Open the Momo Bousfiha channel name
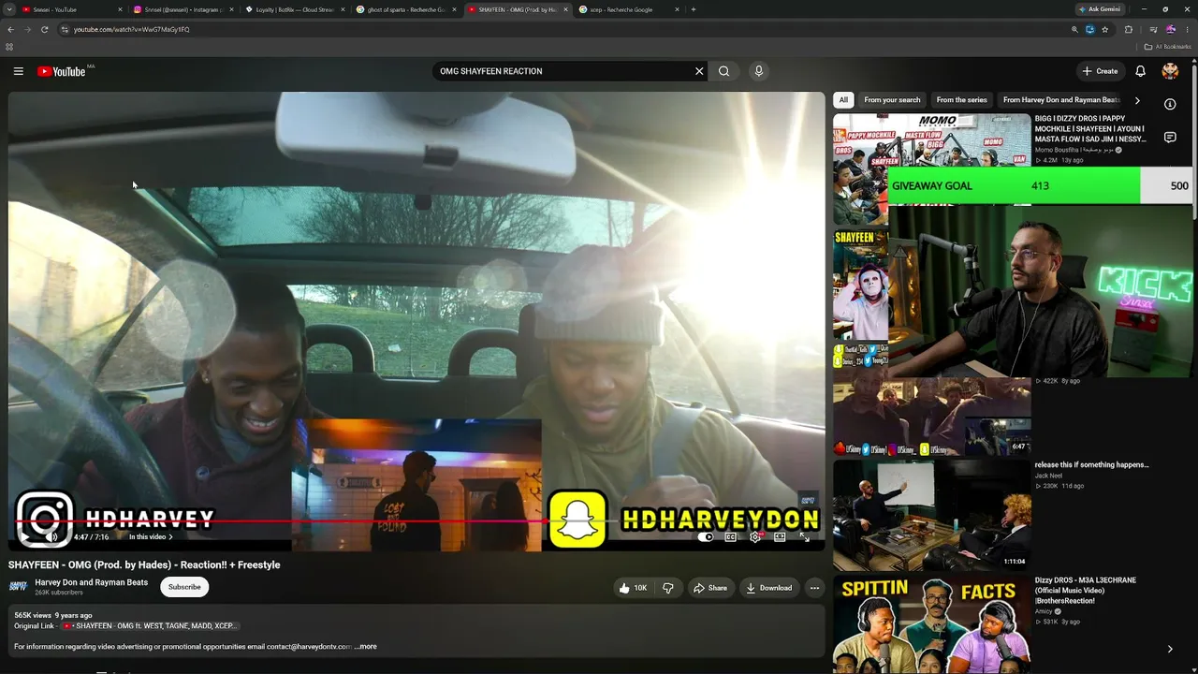The width and height of the screenshot is (1198, 674). click(x=1073, y=150)
